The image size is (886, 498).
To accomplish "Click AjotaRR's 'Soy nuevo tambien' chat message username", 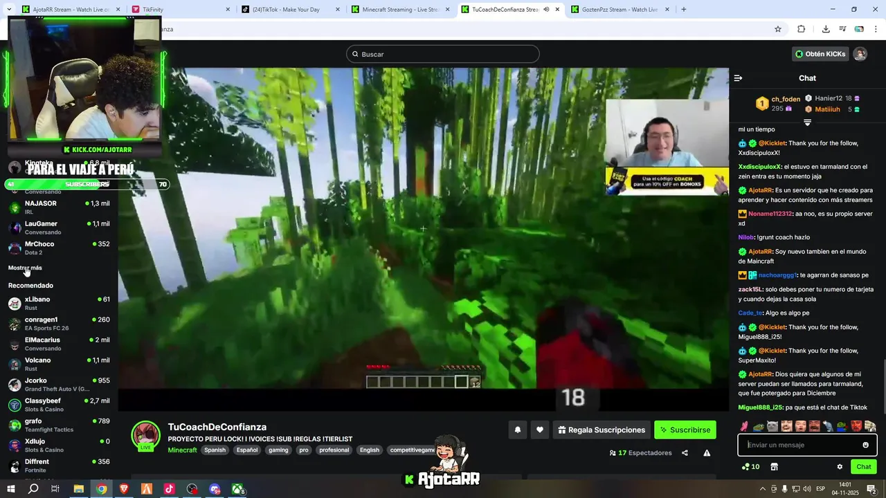I will click(x=760, y=252).
